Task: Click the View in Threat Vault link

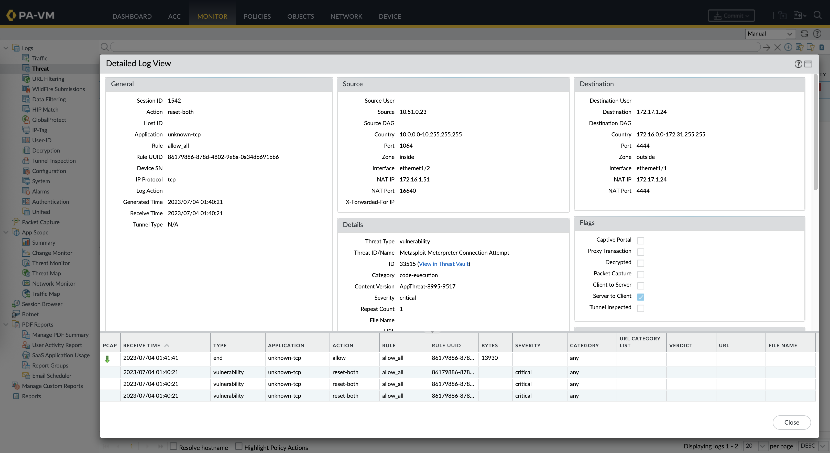Action: 444,264
